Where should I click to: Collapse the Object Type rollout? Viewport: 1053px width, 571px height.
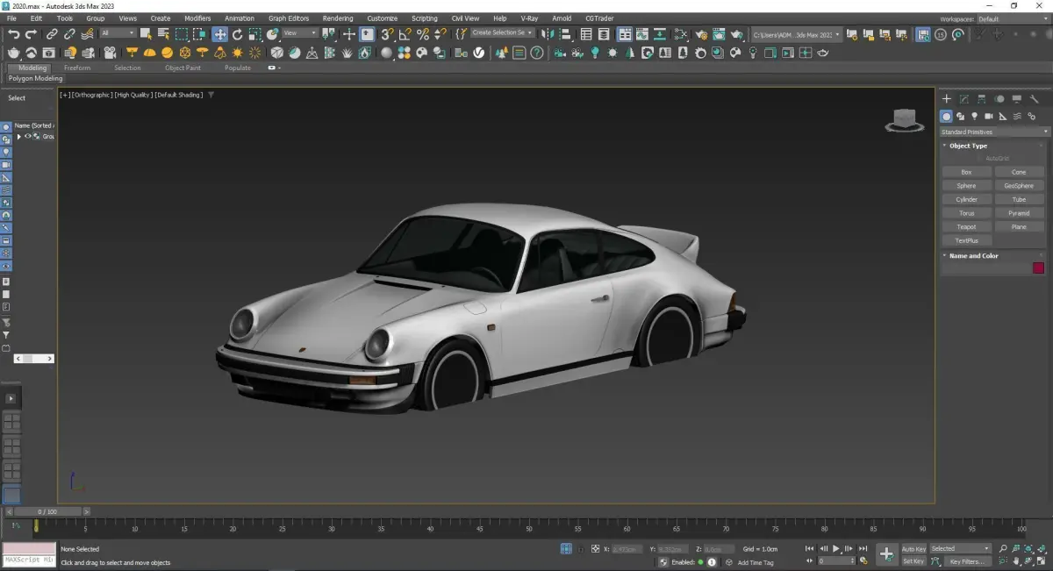pos(968,146)
